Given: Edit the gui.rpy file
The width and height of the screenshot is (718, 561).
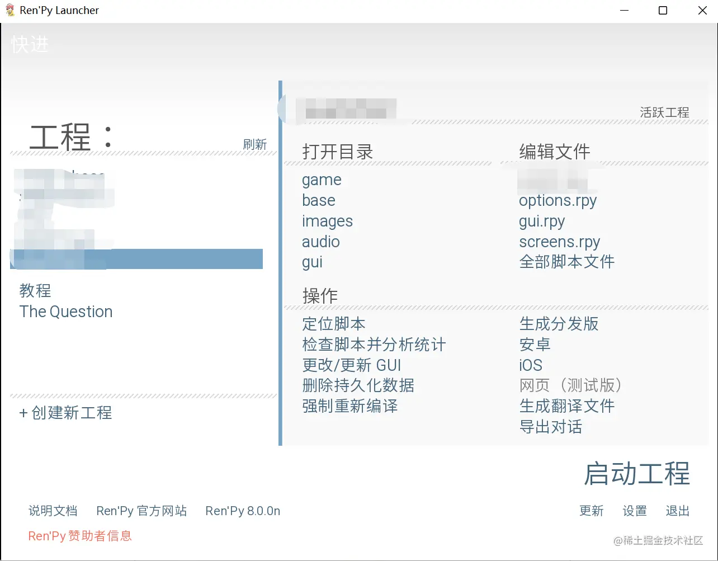Looking at the screenshot, I should [x=542, y=221].
